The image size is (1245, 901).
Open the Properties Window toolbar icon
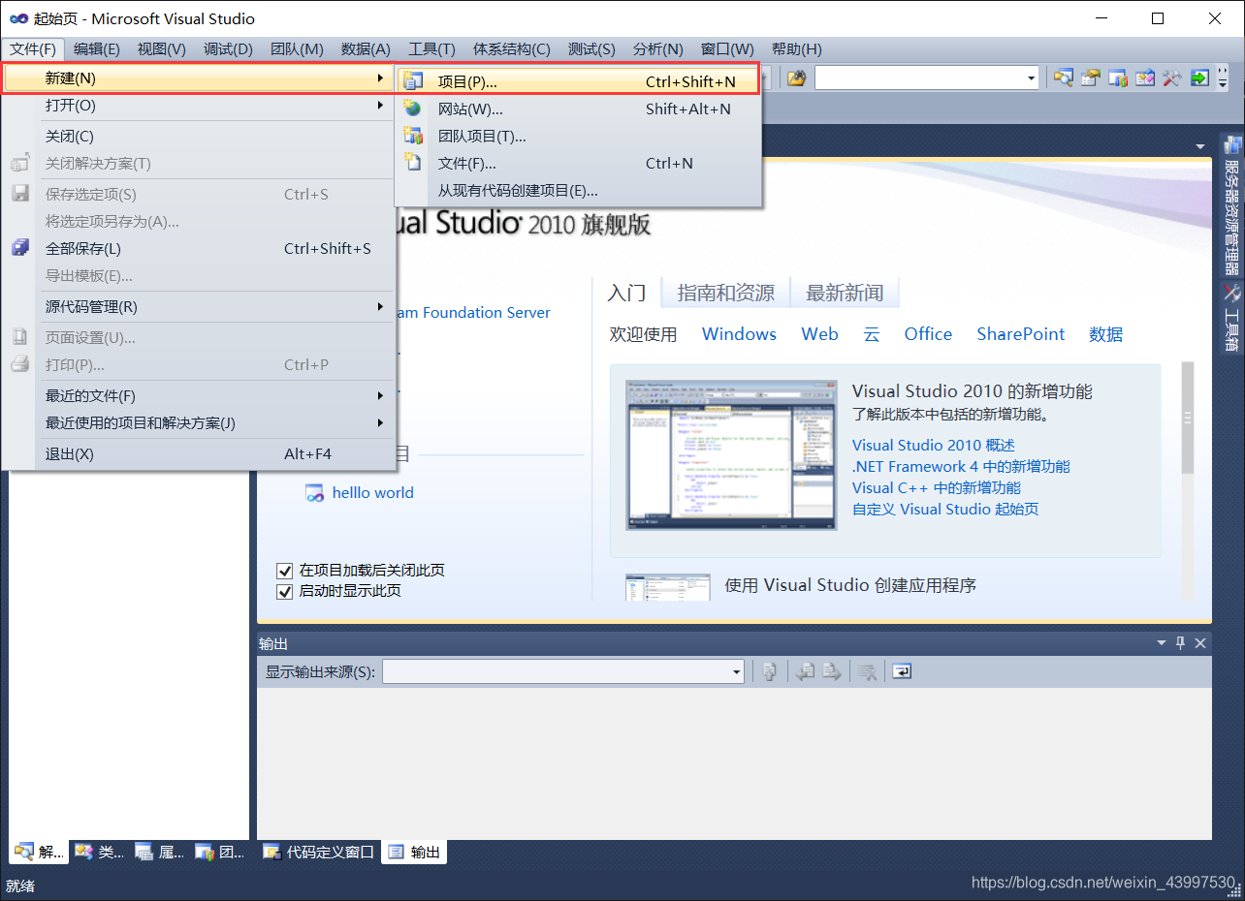(x=1091, y=78)
